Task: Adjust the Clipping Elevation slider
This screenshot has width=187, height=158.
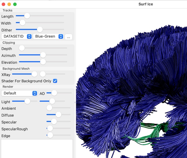Action: 43,62
